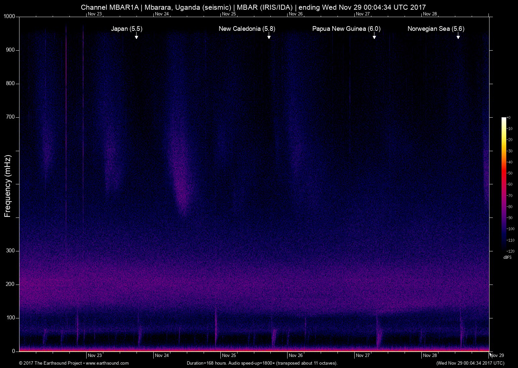Click the Papua New Guinea (6.0) label
Screen dimensions: 518x368
pyautogui.click(x=346, y=29)
